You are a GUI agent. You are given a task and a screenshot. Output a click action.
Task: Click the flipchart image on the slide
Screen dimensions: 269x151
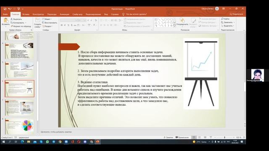[x=201, y=73]
